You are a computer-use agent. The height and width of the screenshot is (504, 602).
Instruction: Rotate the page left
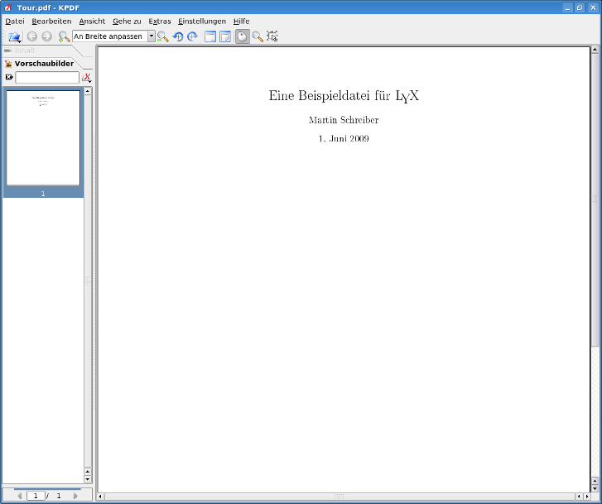(177, 36)
